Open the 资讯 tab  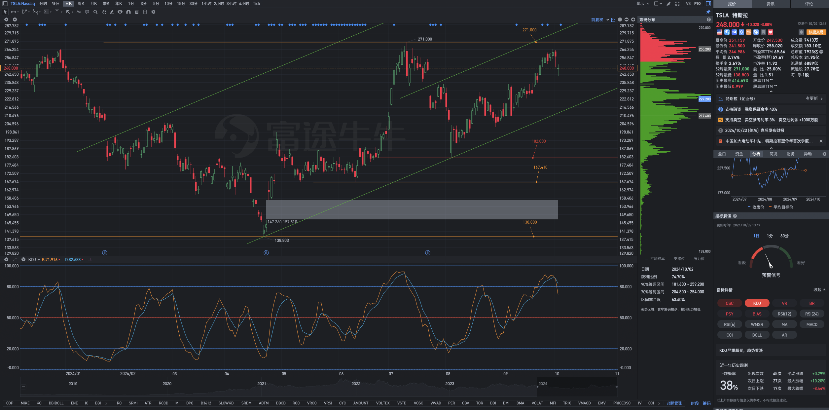[771, 4]
